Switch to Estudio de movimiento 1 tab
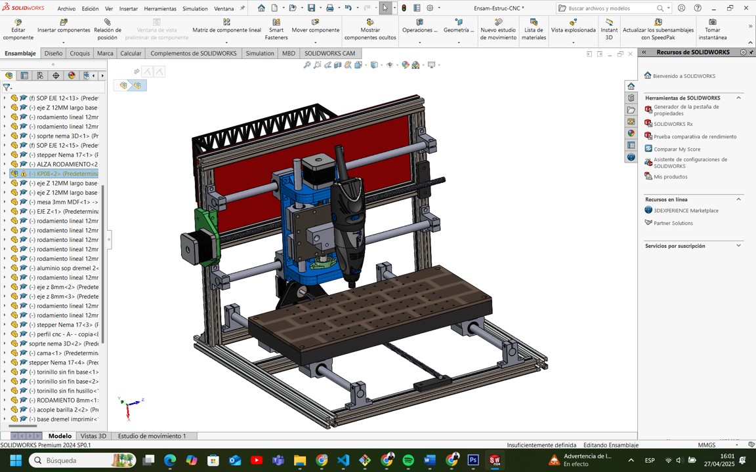756x472 pixels. click(x=152, y=436)
